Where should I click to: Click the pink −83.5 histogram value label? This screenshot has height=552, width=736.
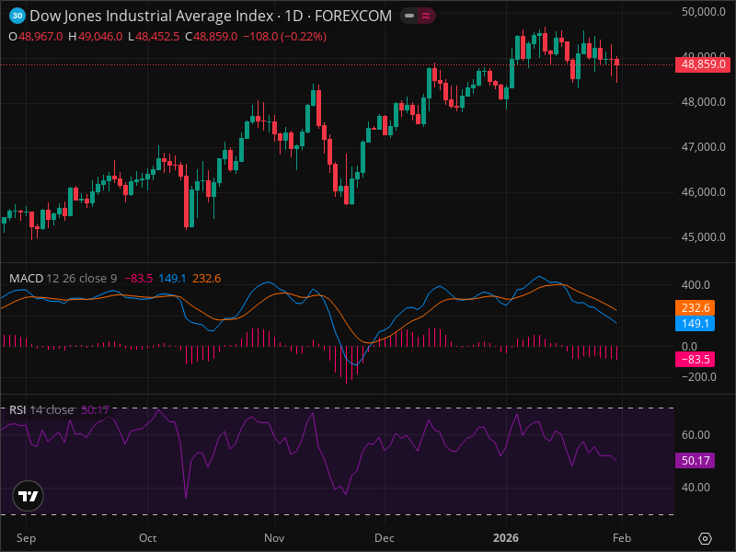pos(696,360)
